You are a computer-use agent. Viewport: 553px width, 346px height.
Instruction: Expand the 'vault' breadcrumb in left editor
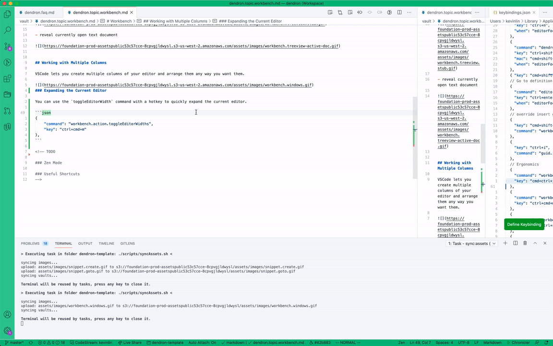click(24, 21)
